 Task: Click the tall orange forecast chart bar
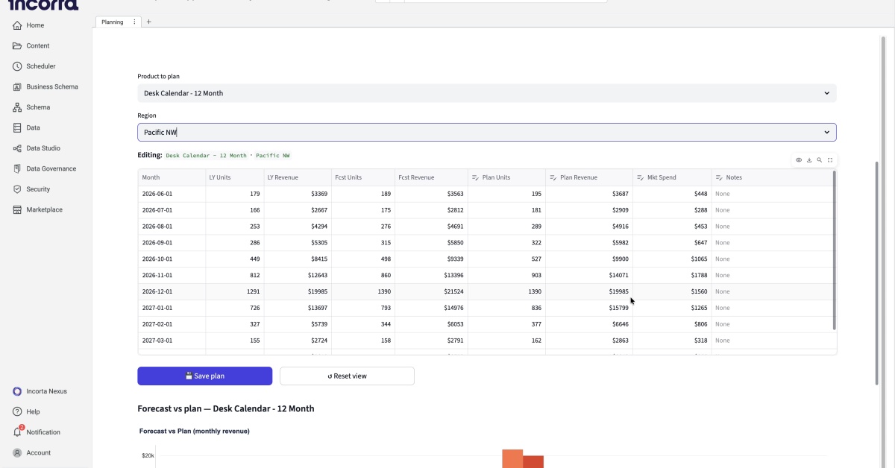coord(512,458)
